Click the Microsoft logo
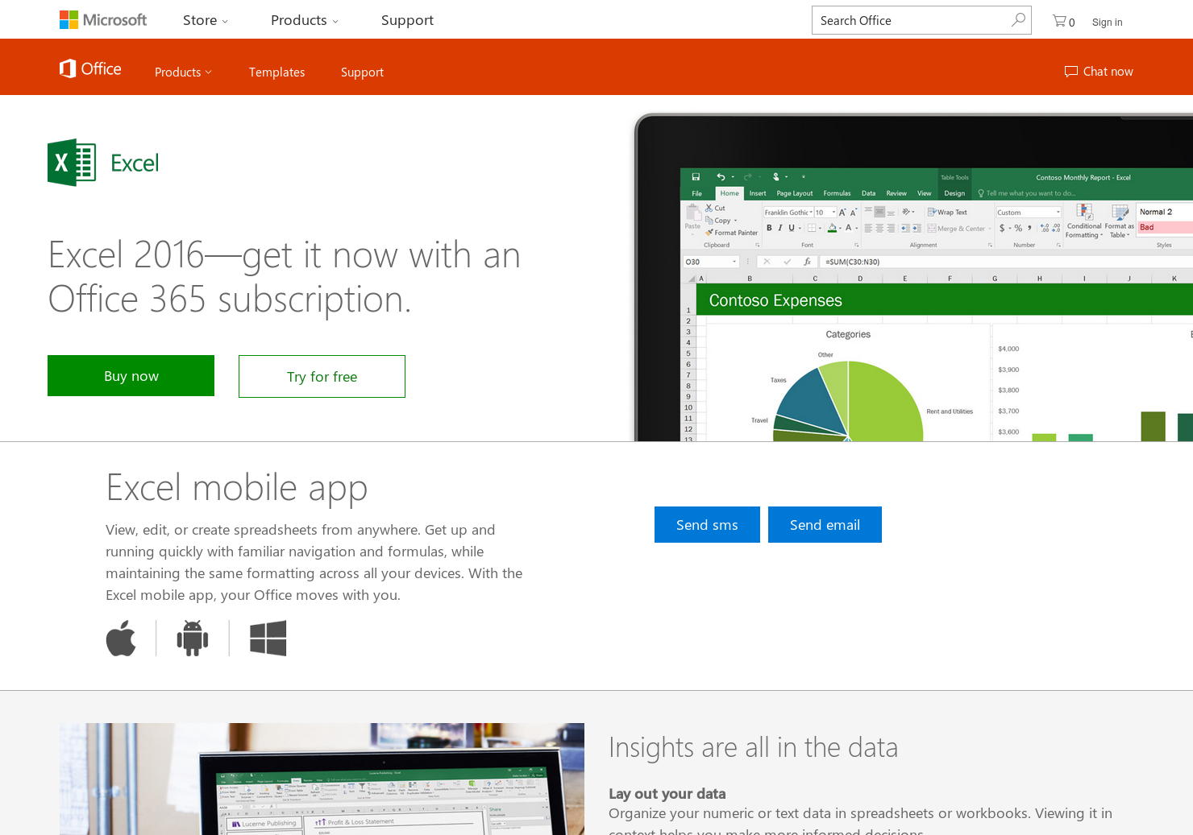The image size is (1193, 835). click(x=102, y=19)
